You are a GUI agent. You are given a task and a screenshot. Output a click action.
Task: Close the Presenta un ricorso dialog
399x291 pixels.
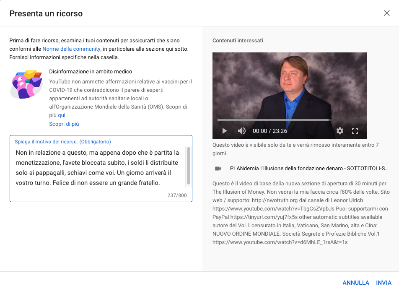(x=387, y=13)
